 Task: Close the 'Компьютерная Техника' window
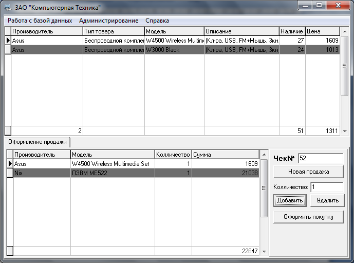[338, 6]
